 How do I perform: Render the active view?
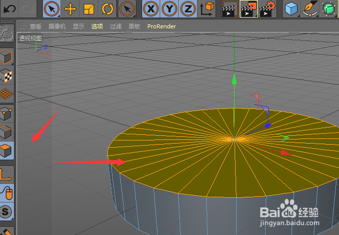230,9
